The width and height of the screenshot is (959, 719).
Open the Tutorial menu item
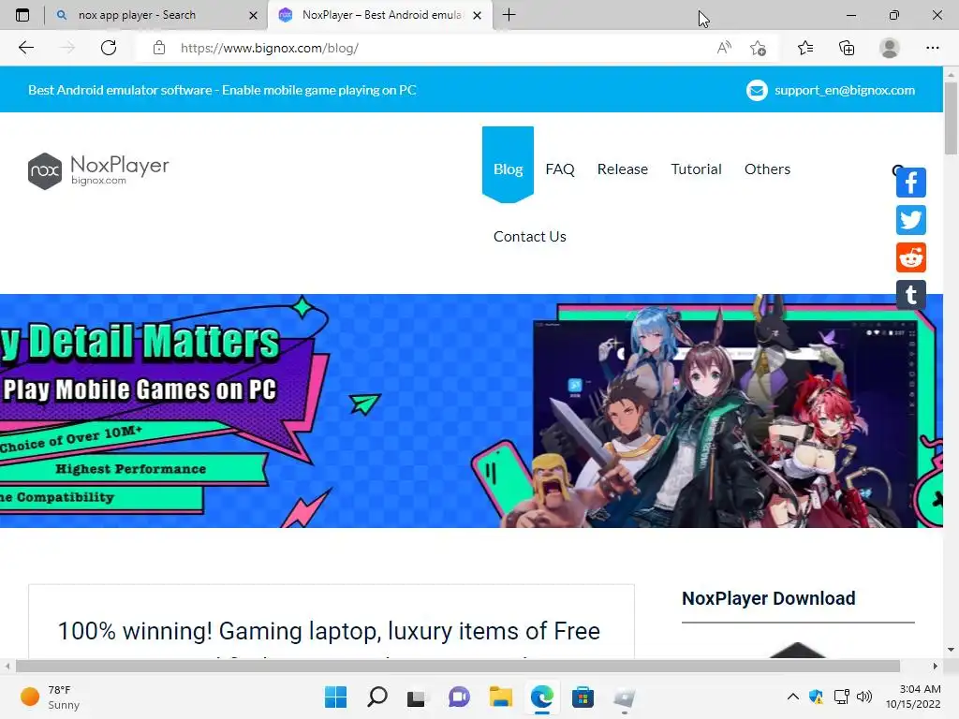[x=696, y=169]
